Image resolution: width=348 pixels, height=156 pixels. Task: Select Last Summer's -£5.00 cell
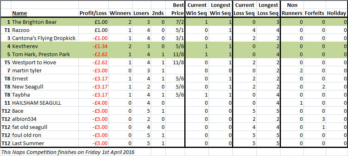[x=93, y=143]
